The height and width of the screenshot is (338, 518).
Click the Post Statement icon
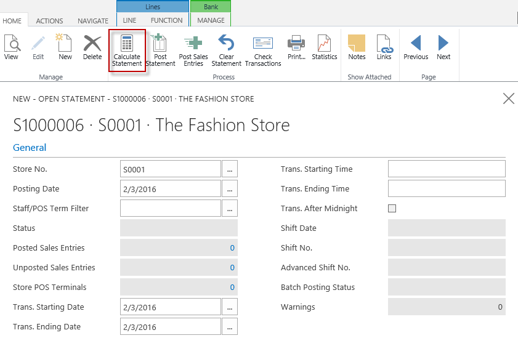160,49
